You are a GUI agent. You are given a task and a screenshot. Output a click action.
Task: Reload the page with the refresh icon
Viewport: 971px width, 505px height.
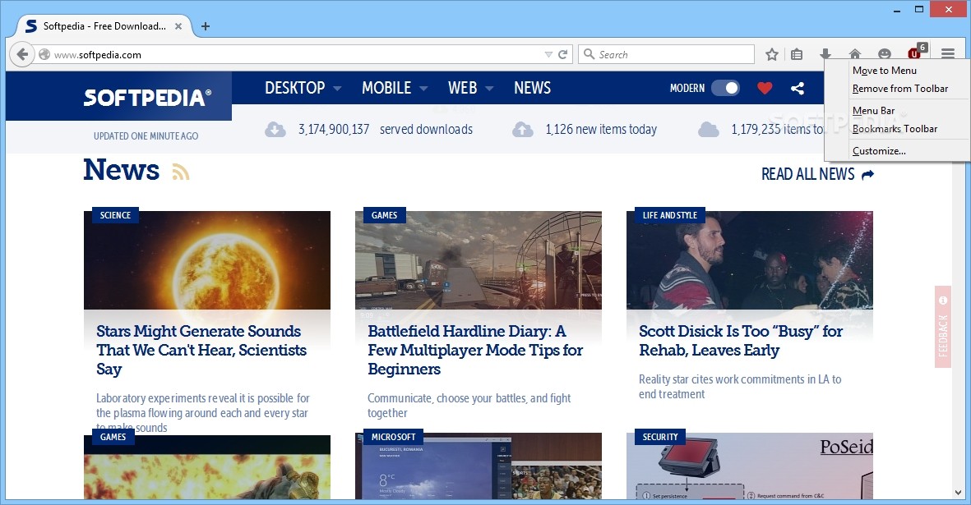pyautogui.click(x=563, y=54)
